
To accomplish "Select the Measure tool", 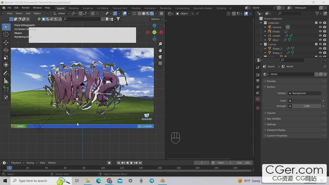I will (6, 81).
